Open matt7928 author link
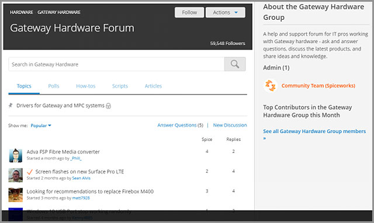 81,198
